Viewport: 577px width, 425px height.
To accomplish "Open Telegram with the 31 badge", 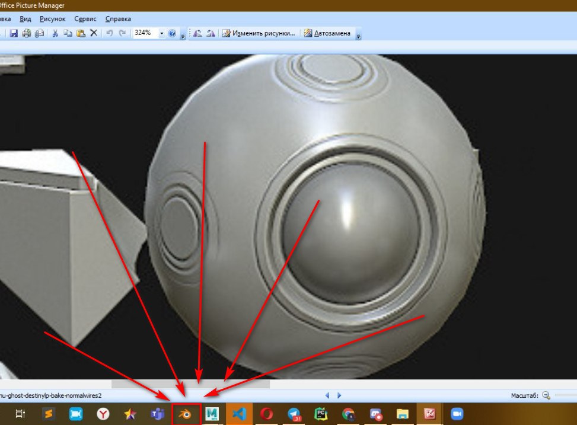I will tap(294, 414).
